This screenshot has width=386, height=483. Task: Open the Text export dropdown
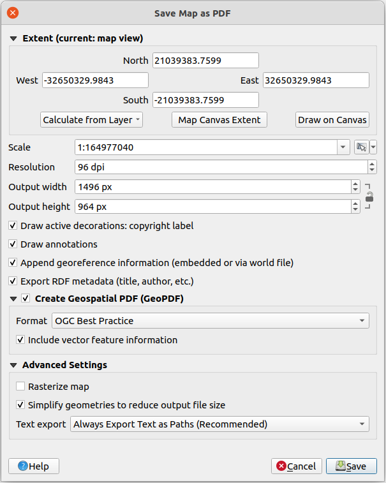coord(219,424)
